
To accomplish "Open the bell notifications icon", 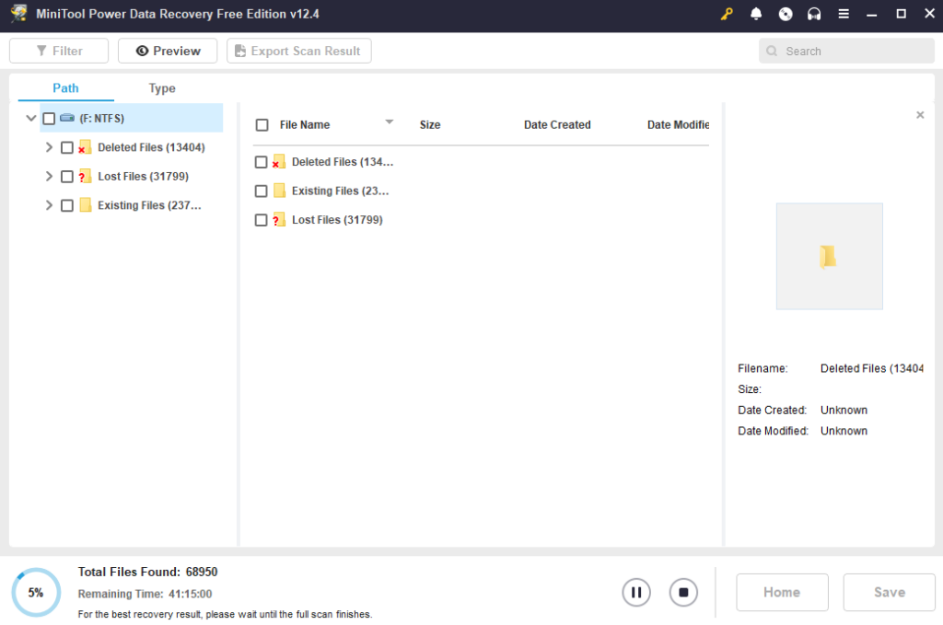I will point(756,14).
